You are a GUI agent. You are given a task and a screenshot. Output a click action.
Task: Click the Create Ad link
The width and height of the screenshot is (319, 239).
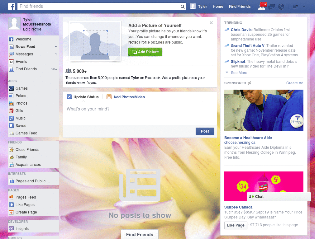pyautogui.click(x=295, y=83)
